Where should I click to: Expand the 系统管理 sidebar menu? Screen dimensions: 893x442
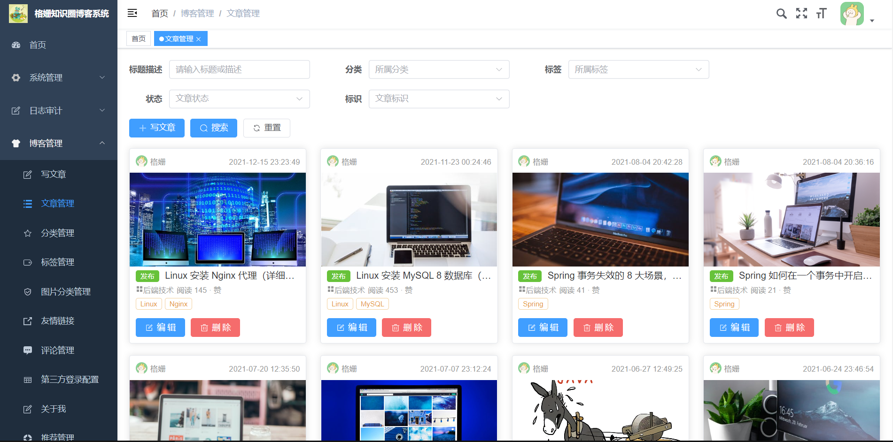[x=59, y=78]
